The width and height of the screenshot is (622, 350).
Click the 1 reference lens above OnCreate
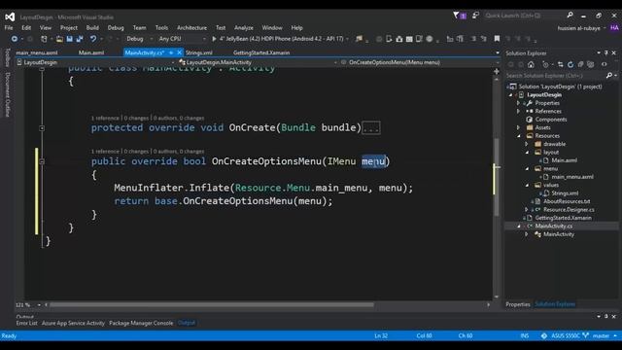coord(105,119)
